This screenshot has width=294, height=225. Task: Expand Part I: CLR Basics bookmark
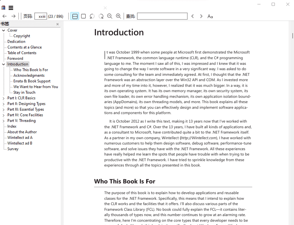pos(4,98)
